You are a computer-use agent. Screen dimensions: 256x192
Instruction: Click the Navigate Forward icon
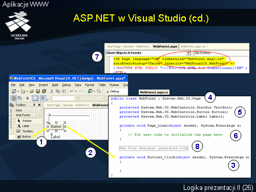coord(99,91)
